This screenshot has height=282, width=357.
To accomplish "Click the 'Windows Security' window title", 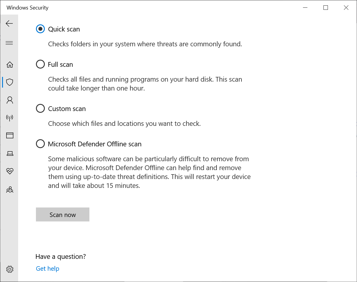I will (27, 8).
